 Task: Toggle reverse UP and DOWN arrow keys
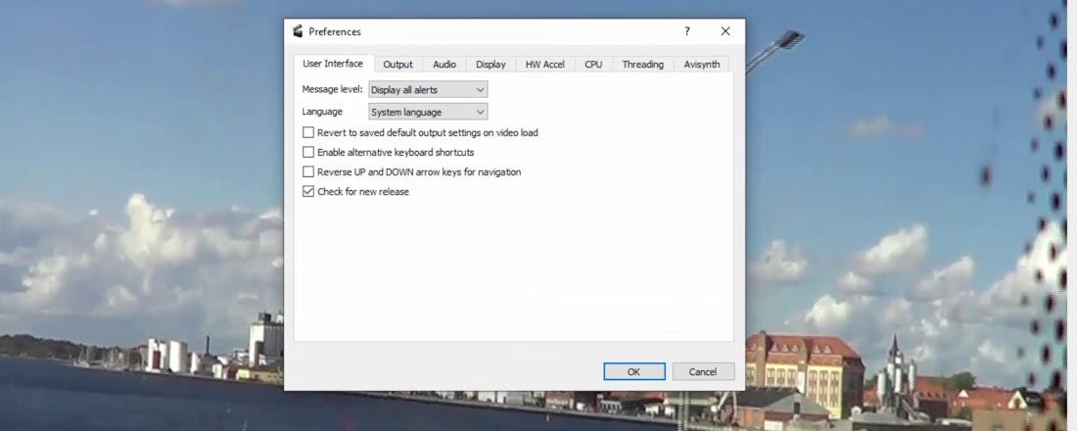coord(308,171)
